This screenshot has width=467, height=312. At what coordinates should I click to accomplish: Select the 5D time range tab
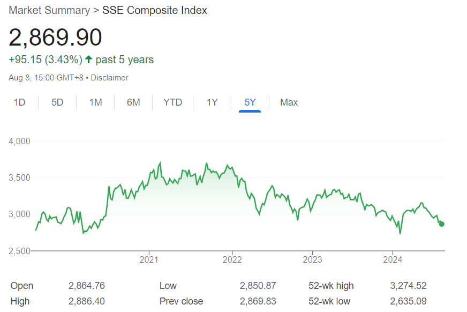pos(57,102)
